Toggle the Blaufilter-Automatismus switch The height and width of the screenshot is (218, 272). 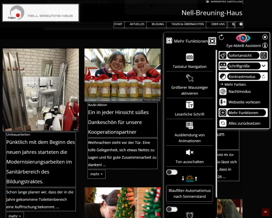pyautogui.click(x=172, y=172)
